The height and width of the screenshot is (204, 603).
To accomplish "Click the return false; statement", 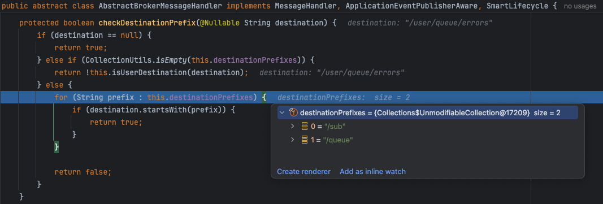I will click(83, 172).
